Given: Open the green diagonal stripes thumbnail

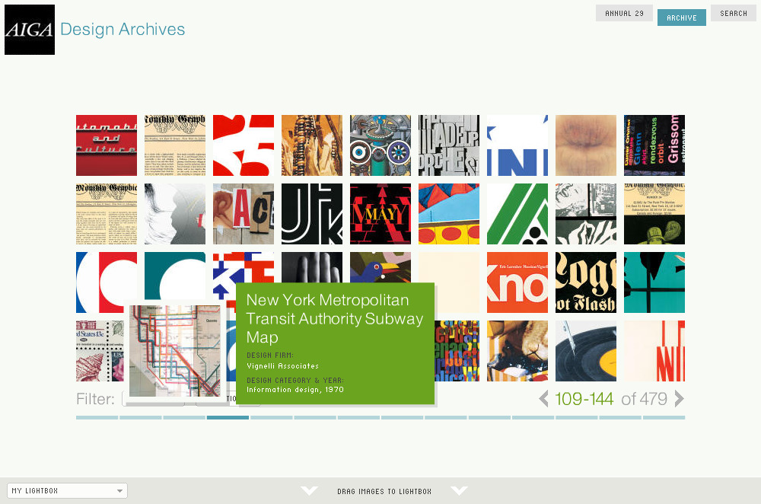Looking at the screenshot, I should pos(517,214).
